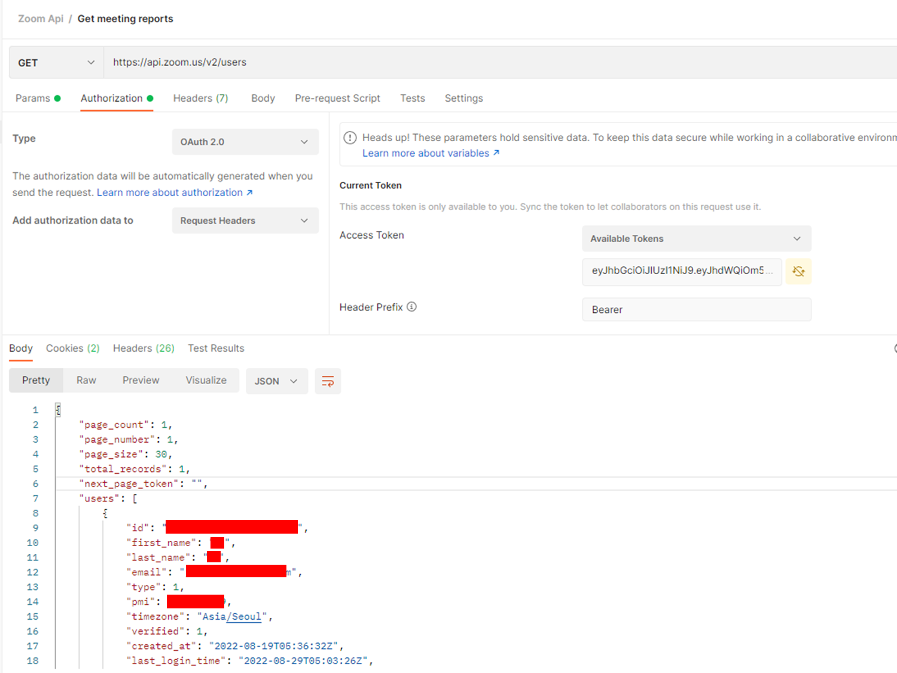Image resolution: width=897 pixels, height=673 pixels.
Task: Click the "verified" line in response
Action: pyautogui.click(x=167, y=631)
